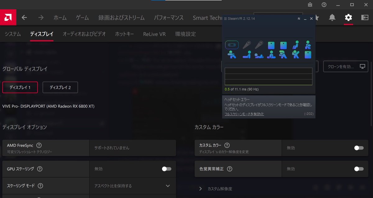
Task: Click the SteamVR lying-down figure tracker icon
Action: tap(258, 56)
